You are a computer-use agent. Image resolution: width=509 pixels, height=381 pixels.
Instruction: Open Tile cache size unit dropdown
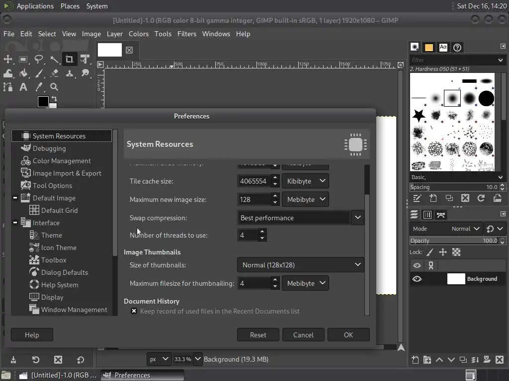[x=305, y=181]
